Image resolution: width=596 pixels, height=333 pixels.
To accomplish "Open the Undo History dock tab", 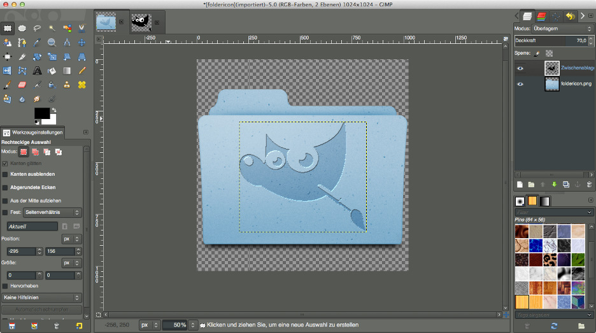I will point(570,16).
